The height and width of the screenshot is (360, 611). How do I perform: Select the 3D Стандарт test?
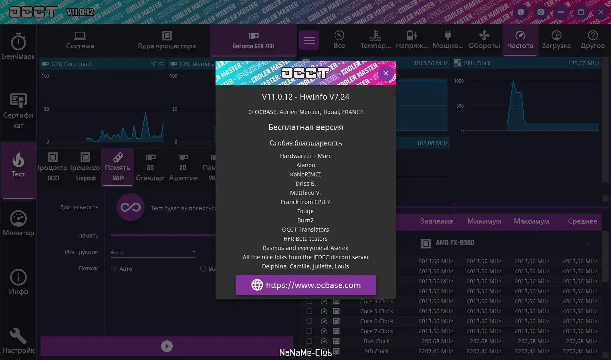[150, 167]
